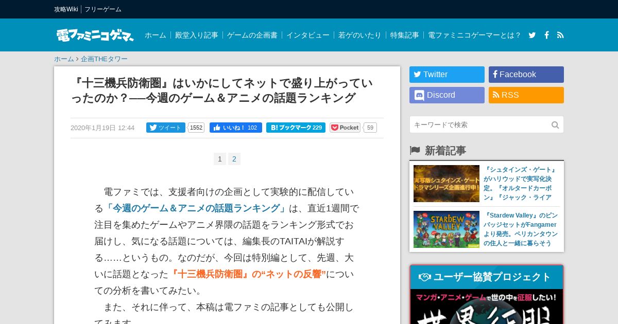Open the Discord sidebar button
This screenshot has height=324, width=618.
tap(447, 95)
